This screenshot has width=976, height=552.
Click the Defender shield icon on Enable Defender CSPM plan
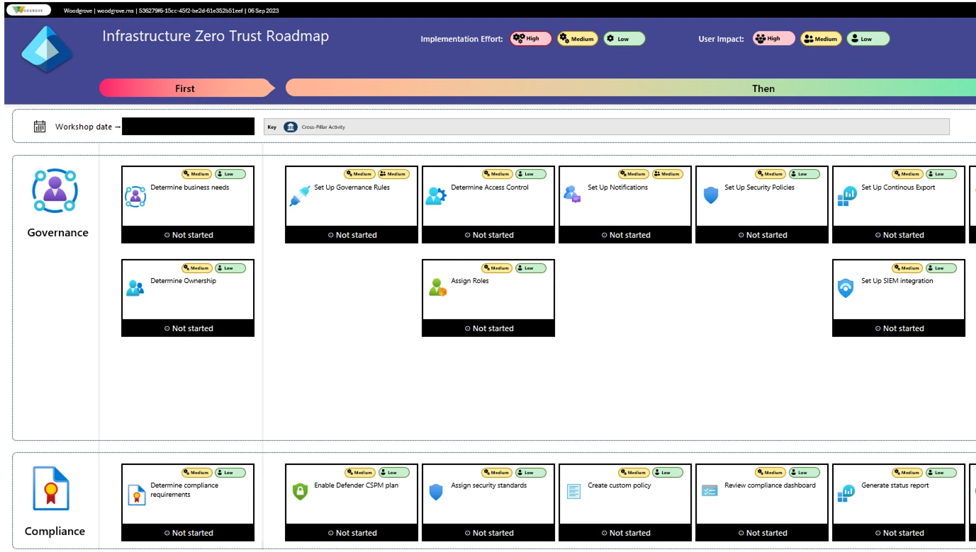pyautogui.click(x=299, y=491)
